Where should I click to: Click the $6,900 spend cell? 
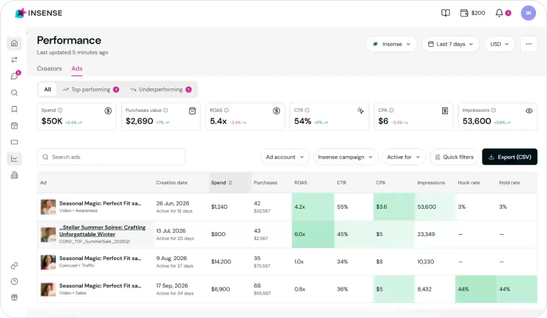(221, 289)
